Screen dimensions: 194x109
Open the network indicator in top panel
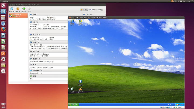coord(176,1)
